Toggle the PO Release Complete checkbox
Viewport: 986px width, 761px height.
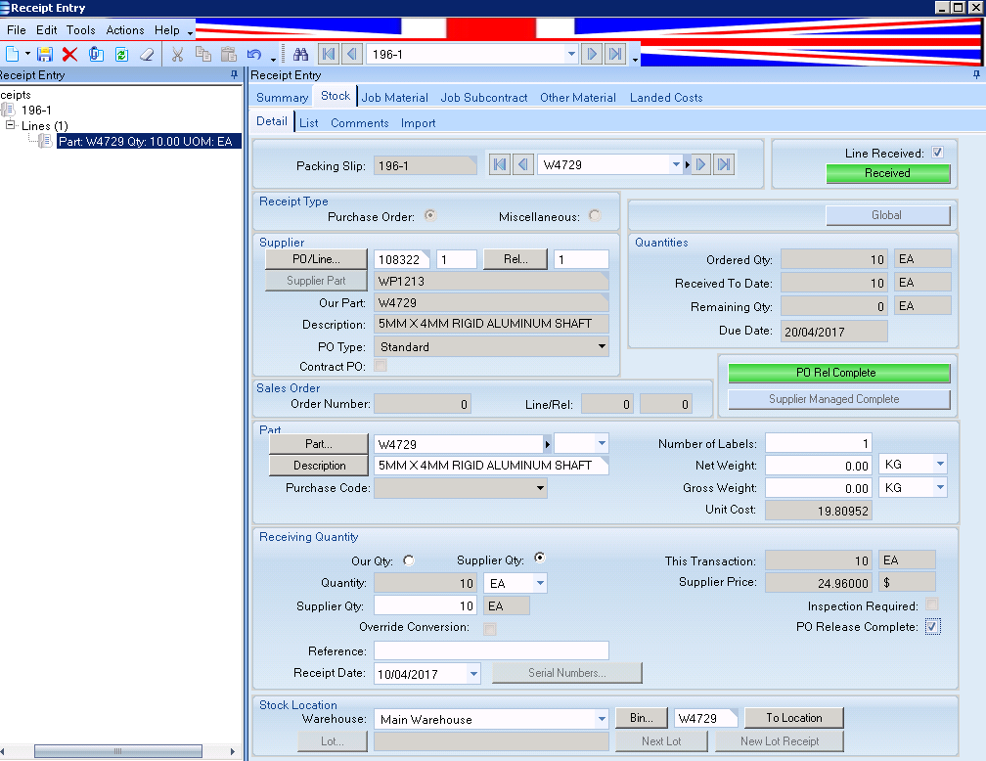932,626
